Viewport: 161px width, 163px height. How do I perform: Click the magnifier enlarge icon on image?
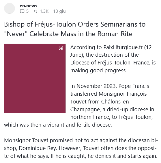(x=61, y=48)
